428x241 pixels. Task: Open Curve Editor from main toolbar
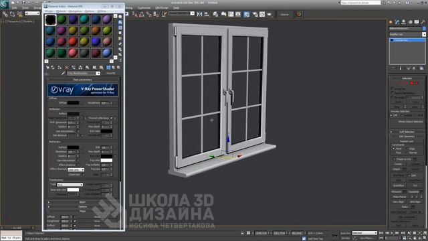pos(231,14)
